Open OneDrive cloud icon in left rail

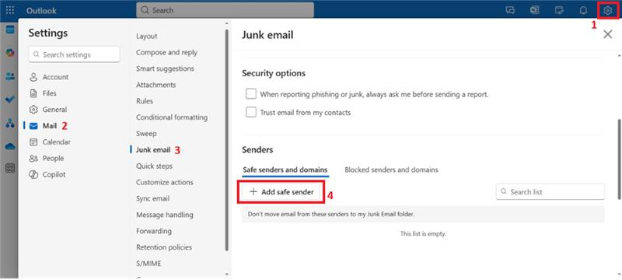click(x=10, y=146)
